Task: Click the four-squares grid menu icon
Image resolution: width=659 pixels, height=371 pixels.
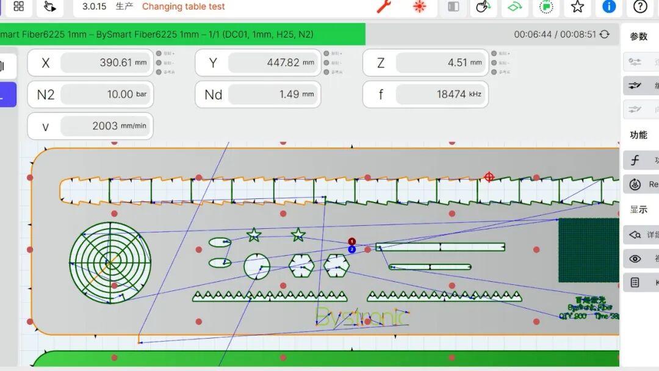Action: 19,7
